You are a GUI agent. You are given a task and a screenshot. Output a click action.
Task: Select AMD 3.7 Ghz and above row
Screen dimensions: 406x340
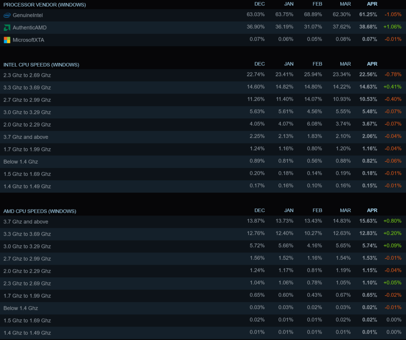pos(203,222)
